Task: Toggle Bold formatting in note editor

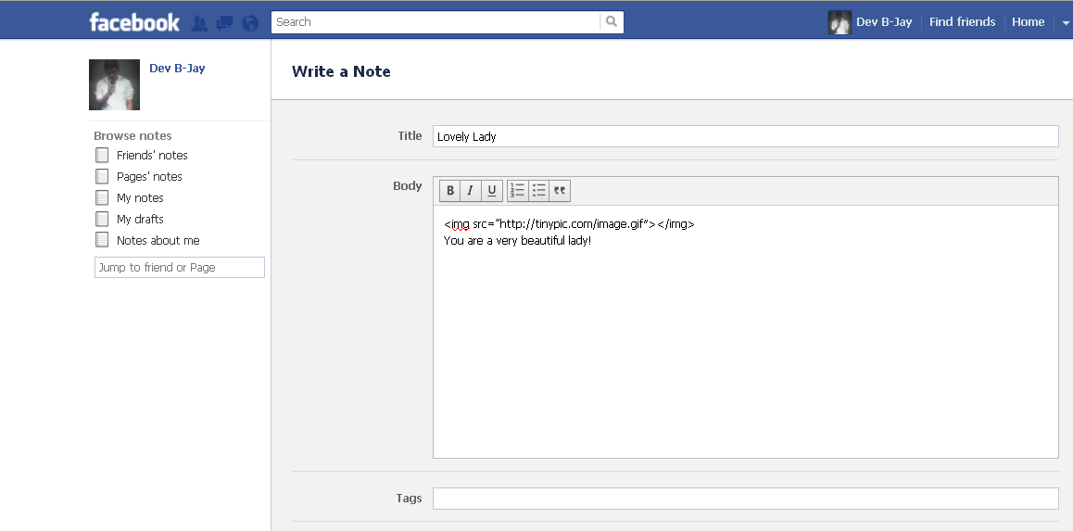Action: point(450,191)
